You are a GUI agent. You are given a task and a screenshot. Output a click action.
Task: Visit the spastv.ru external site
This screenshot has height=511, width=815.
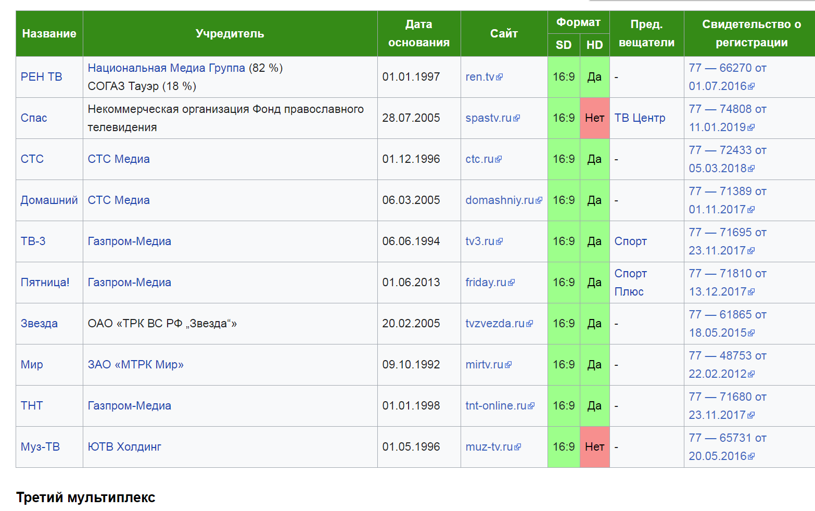click(492, 118)
